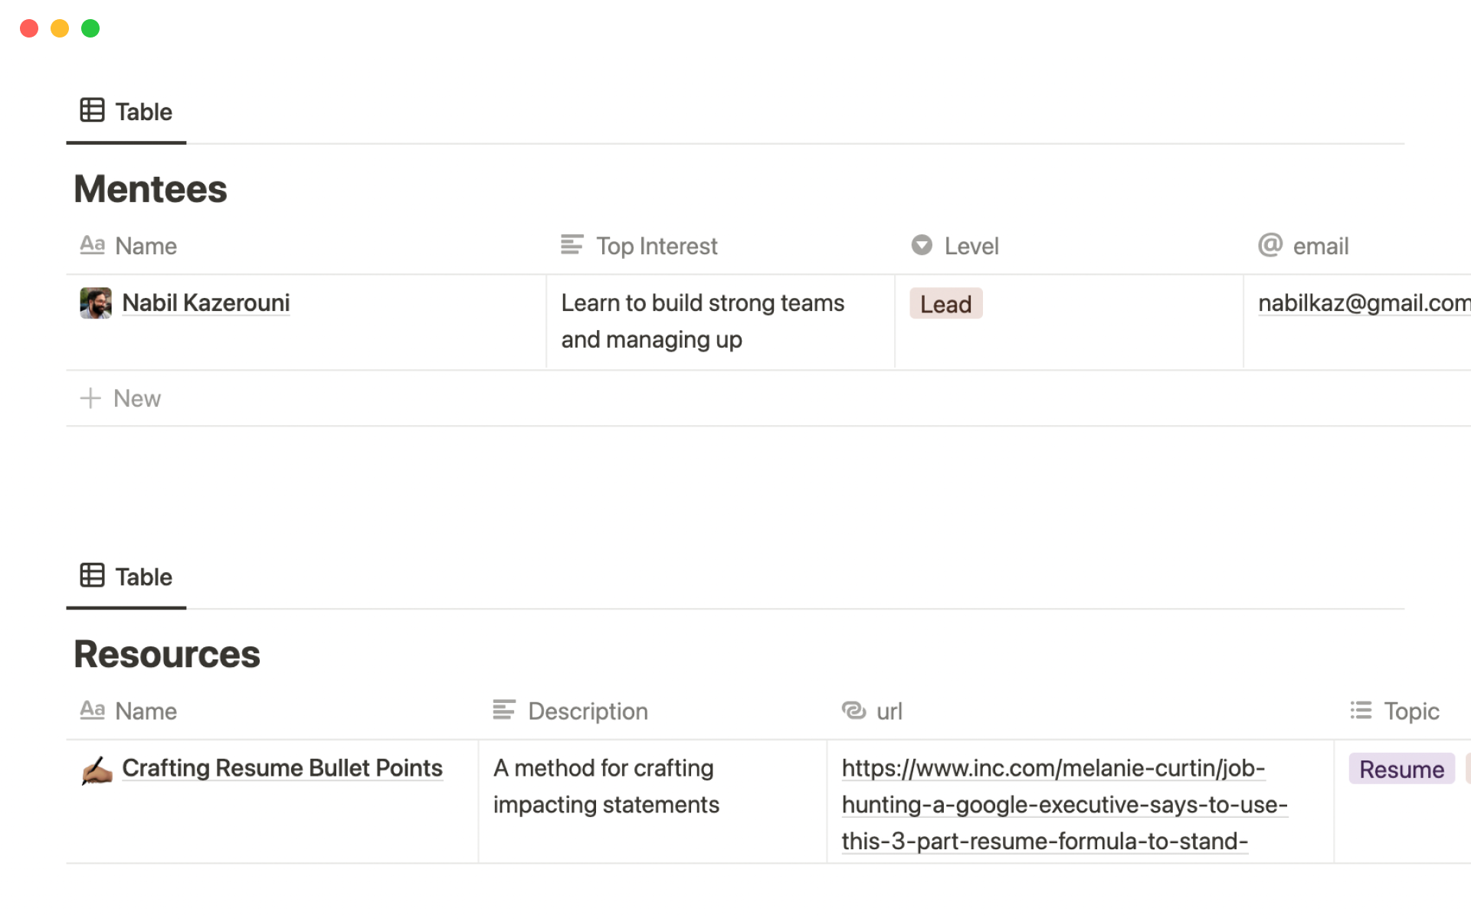The image size is (1471, 919).
Task: Open the Top Interest column header menu
Action: pyautogui.click(x=656, y=246)
